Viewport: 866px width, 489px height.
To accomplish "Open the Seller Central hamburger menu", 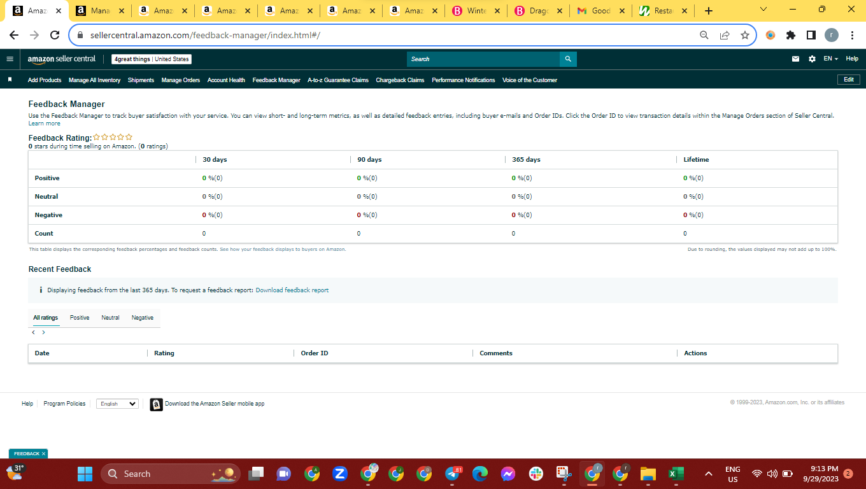I will pos(10,59).
